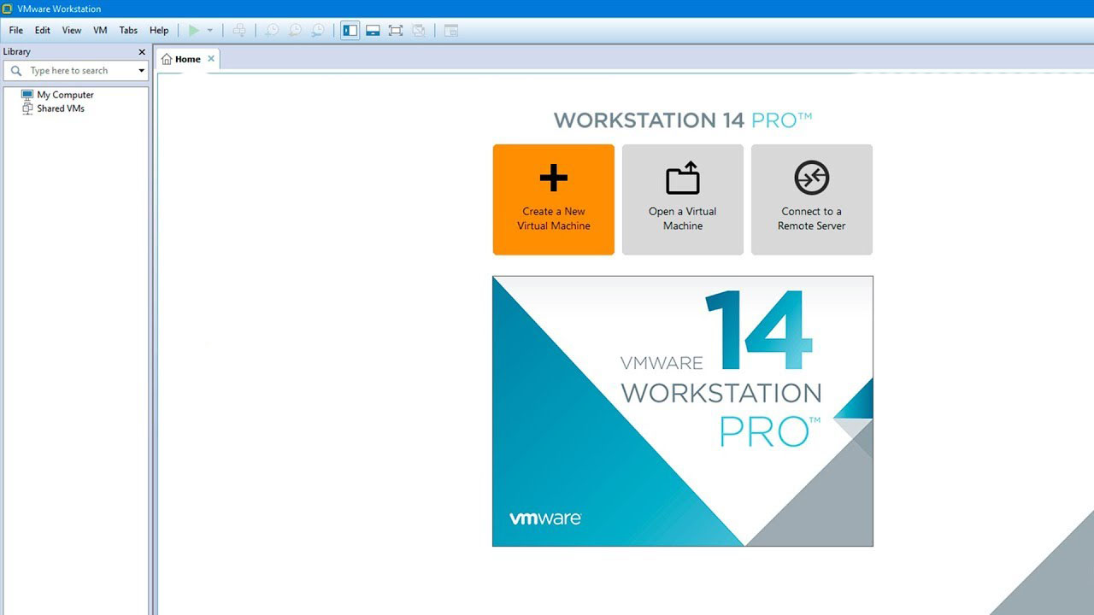The image size is (1094, 615).
Task: Click the Revert to Snapshot icon
Action: (x=294, y=30)
